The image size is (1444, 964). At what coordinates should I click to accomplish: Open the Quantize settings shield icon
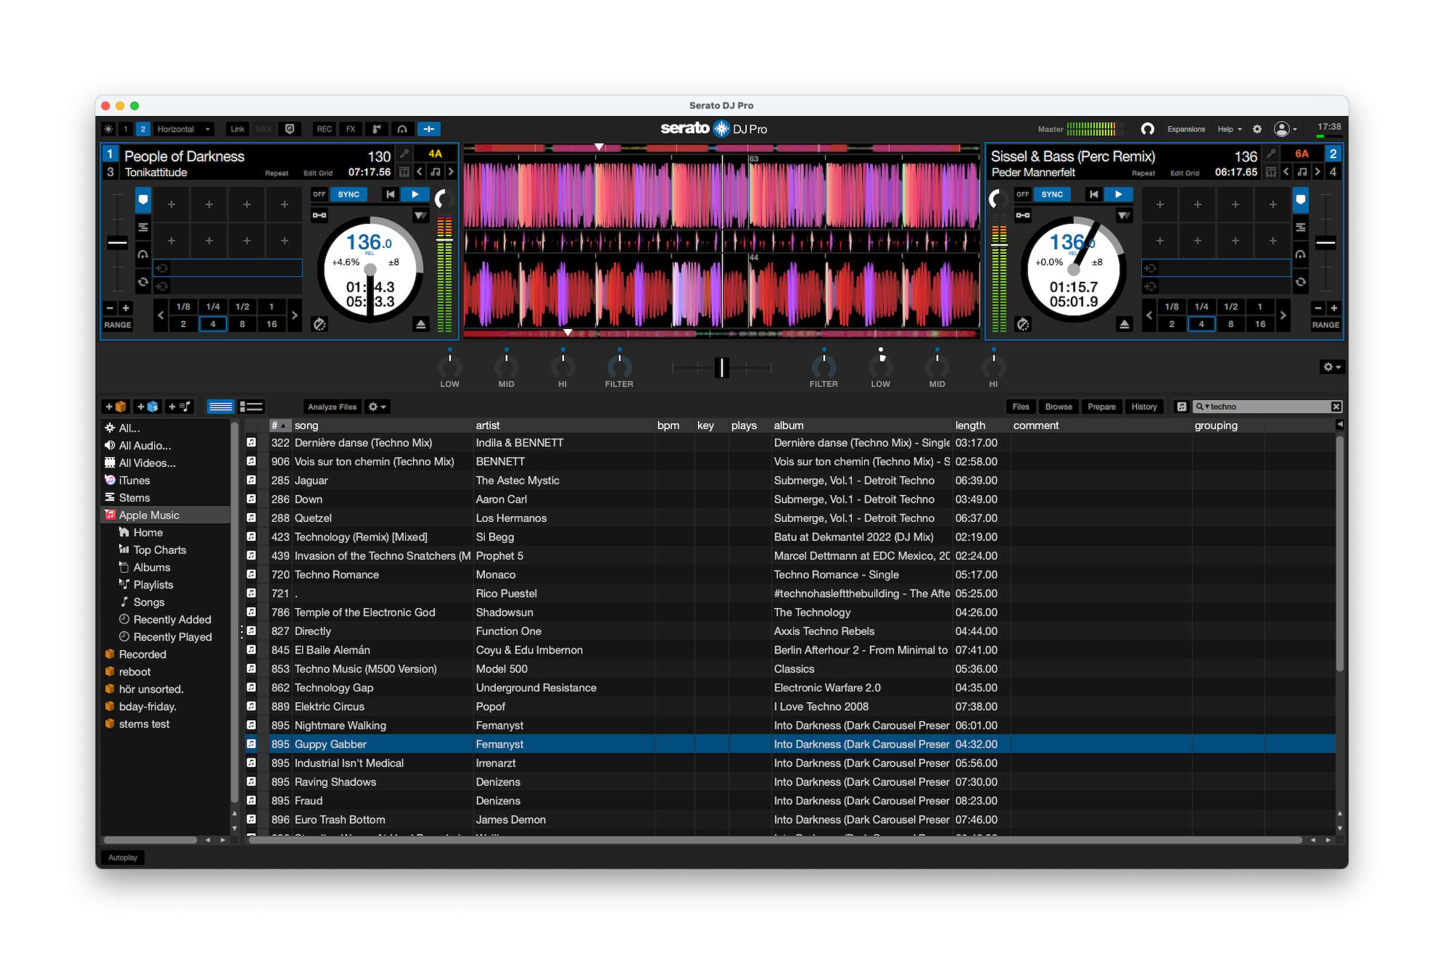coord(289,129)
